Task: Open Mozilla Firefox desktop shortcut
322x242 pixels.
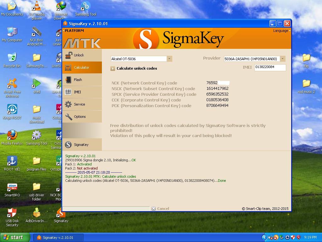Action: coord(12,136)
